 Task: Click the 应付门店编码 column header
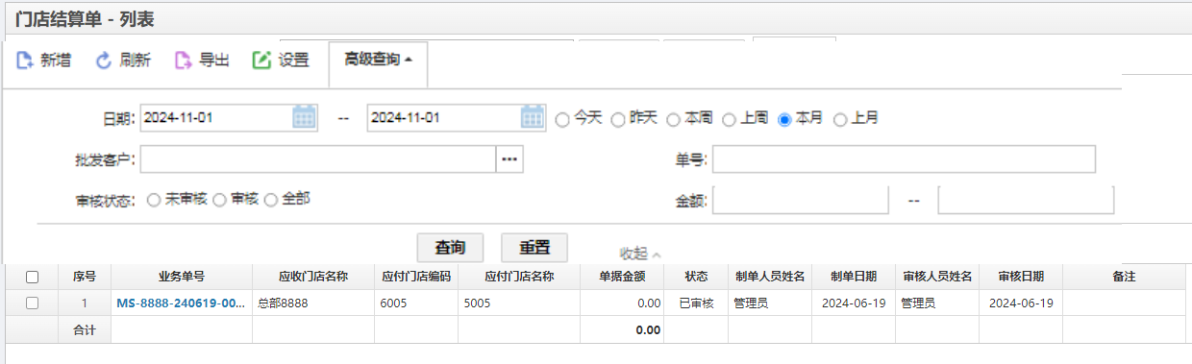click(416, 277)
